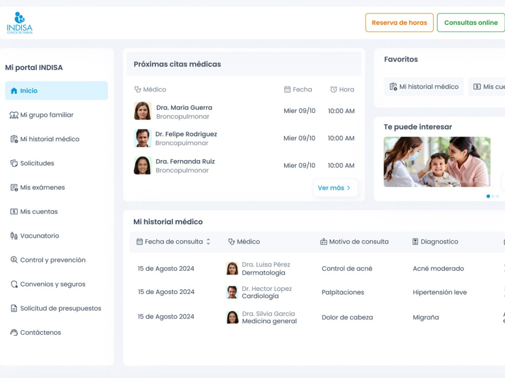The height and width of the screenshot is (378, 505).
Task: Click the Convenios y seguros icon
Action: pyautogui.click(x=14, y=284)
